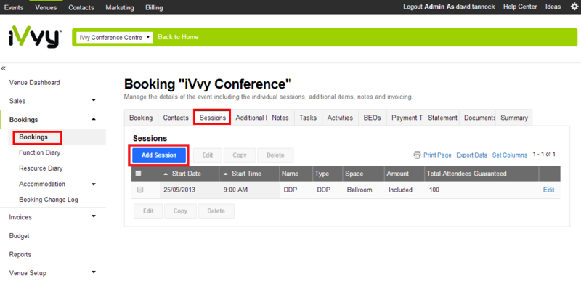Expand the Venue Setup section
This screenshot has height=289, width=581.
click(94, 272)
